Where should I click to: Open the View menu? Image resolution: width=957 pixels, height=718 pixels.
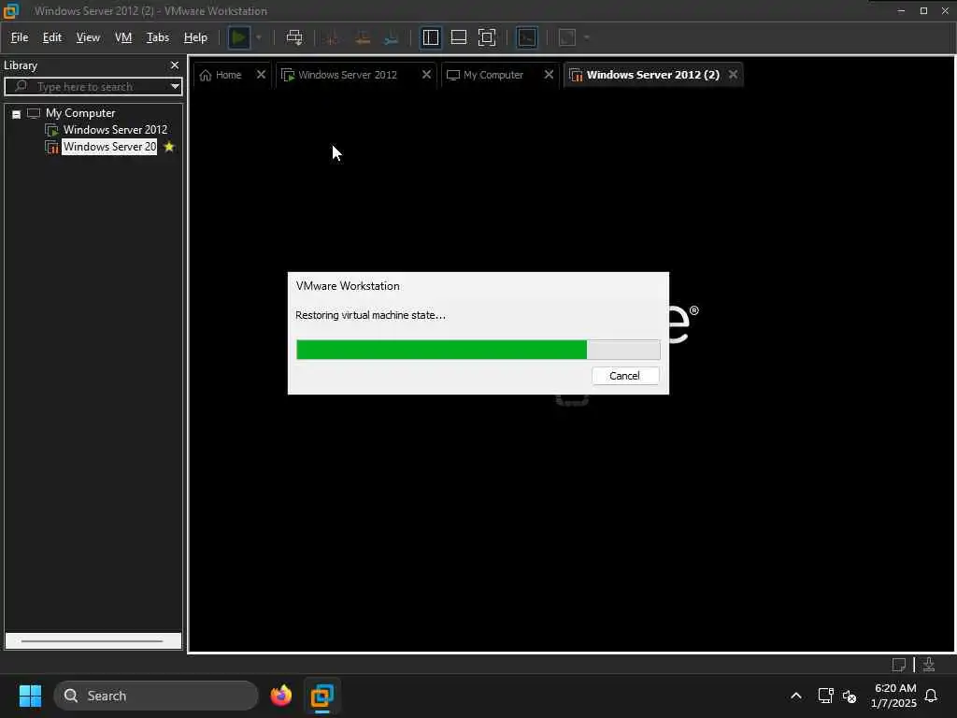point(88,37)
